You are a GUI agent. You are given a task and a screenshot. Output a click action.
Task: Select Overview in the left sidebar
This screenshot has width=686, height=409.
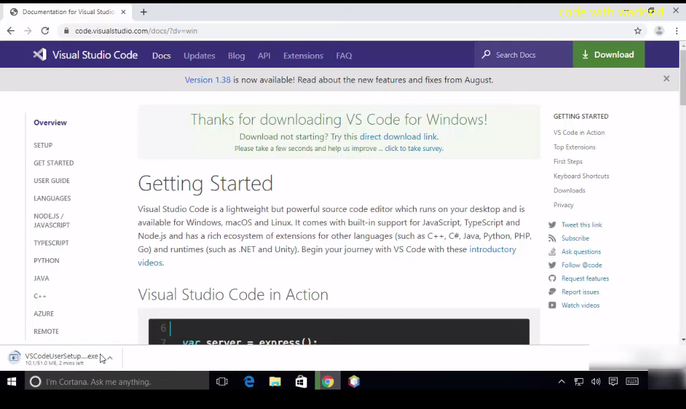tap(50, 123)
